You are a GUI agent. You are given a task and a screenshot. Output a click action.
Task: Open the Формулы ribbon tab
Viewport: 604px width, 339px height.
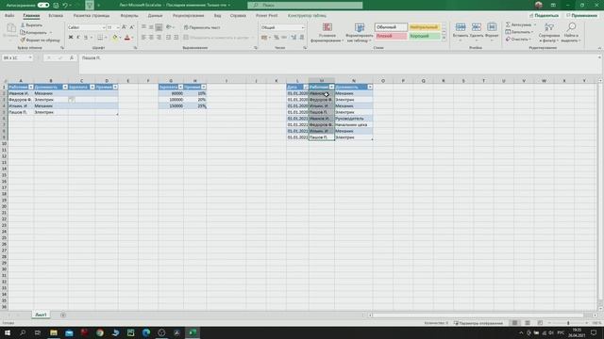click(x=129, y=15)
